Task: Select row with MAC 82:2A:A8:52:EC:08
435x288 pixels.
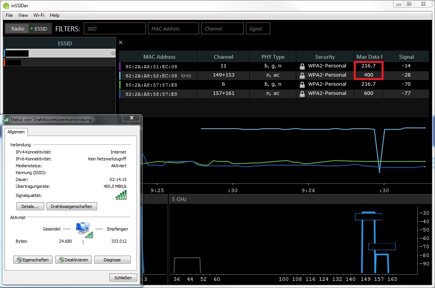Action: 274,75
